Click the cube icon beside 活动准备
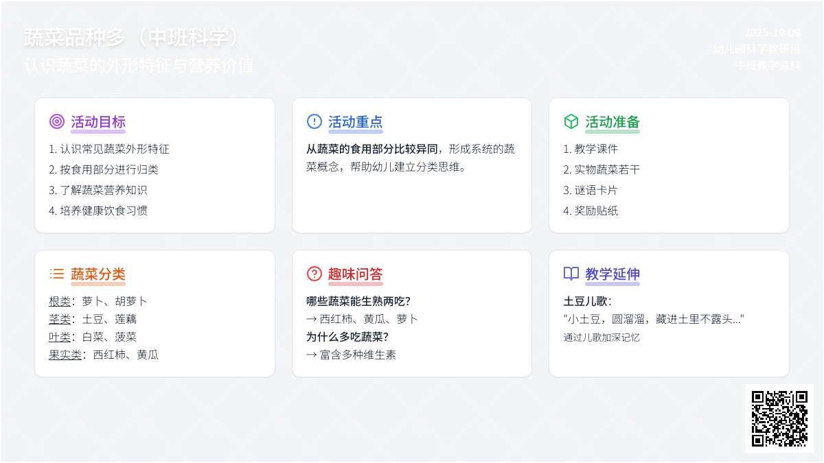This screenshot has height=463, width=824. [x=571, y=121]
